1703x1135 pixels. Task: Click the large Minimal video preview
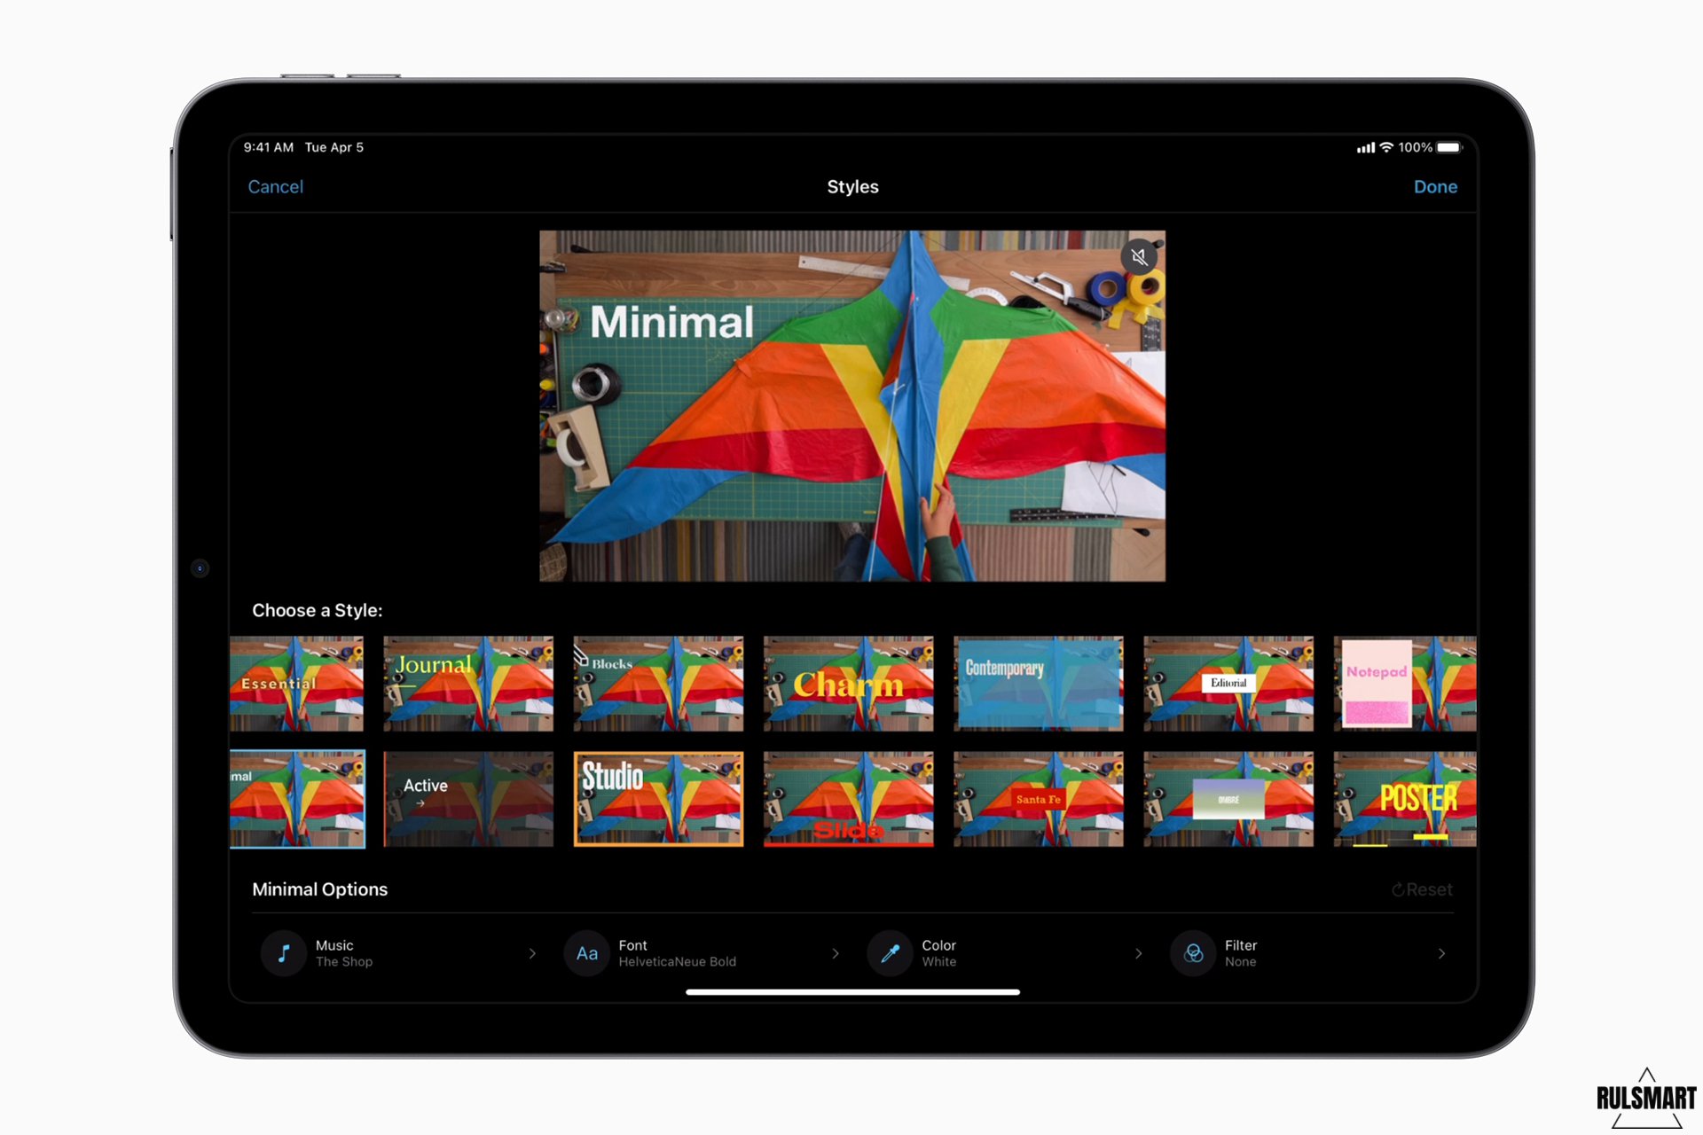[851, 406]
